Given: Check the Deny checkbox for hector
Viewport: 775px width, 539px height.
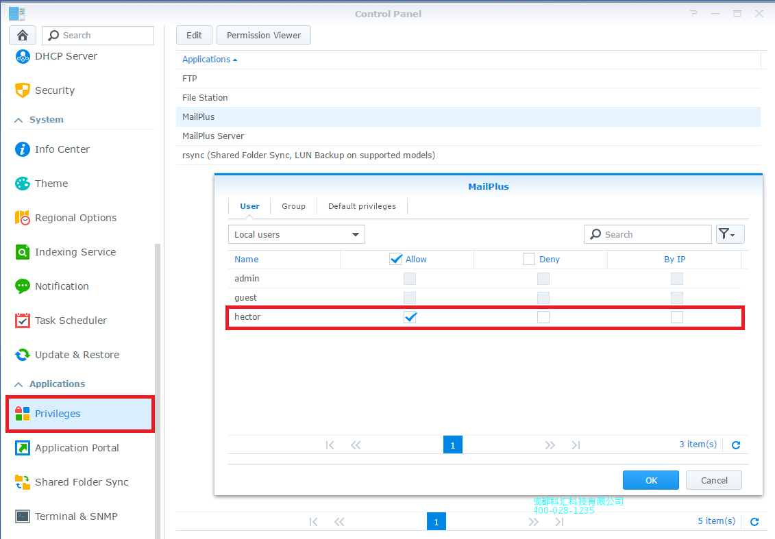Looking at the screenshot, I should 543,317.
